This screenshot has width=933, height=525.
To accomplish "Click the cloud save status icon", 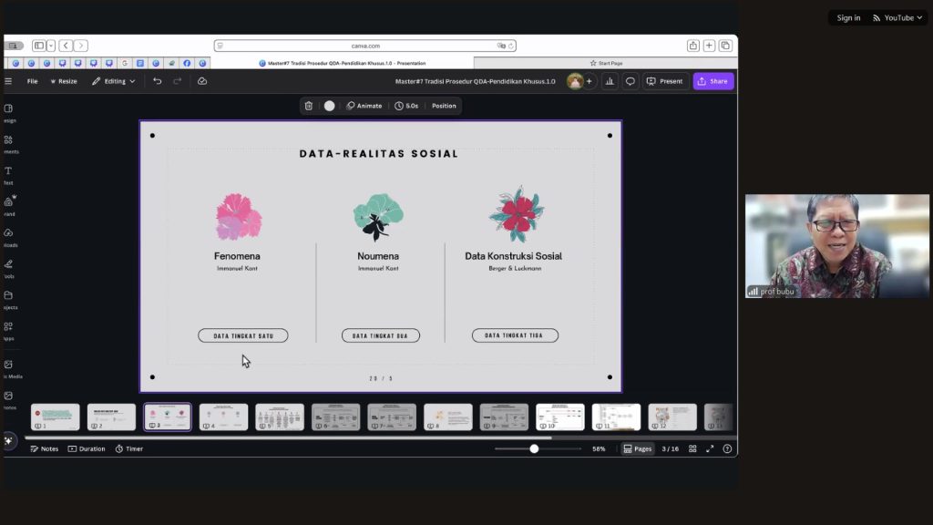I will 202,81.
